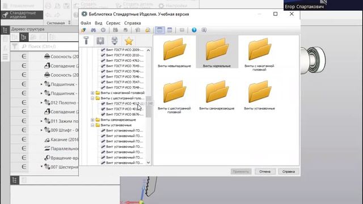Open the Винты с шестигранной головкой folder thumbnail
Screen dimensions: 363x204
[174, 97]
